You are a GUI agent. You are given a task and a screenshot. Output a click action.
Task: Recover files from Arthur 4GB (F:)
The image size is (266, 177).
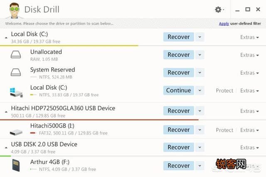(179, 166)
